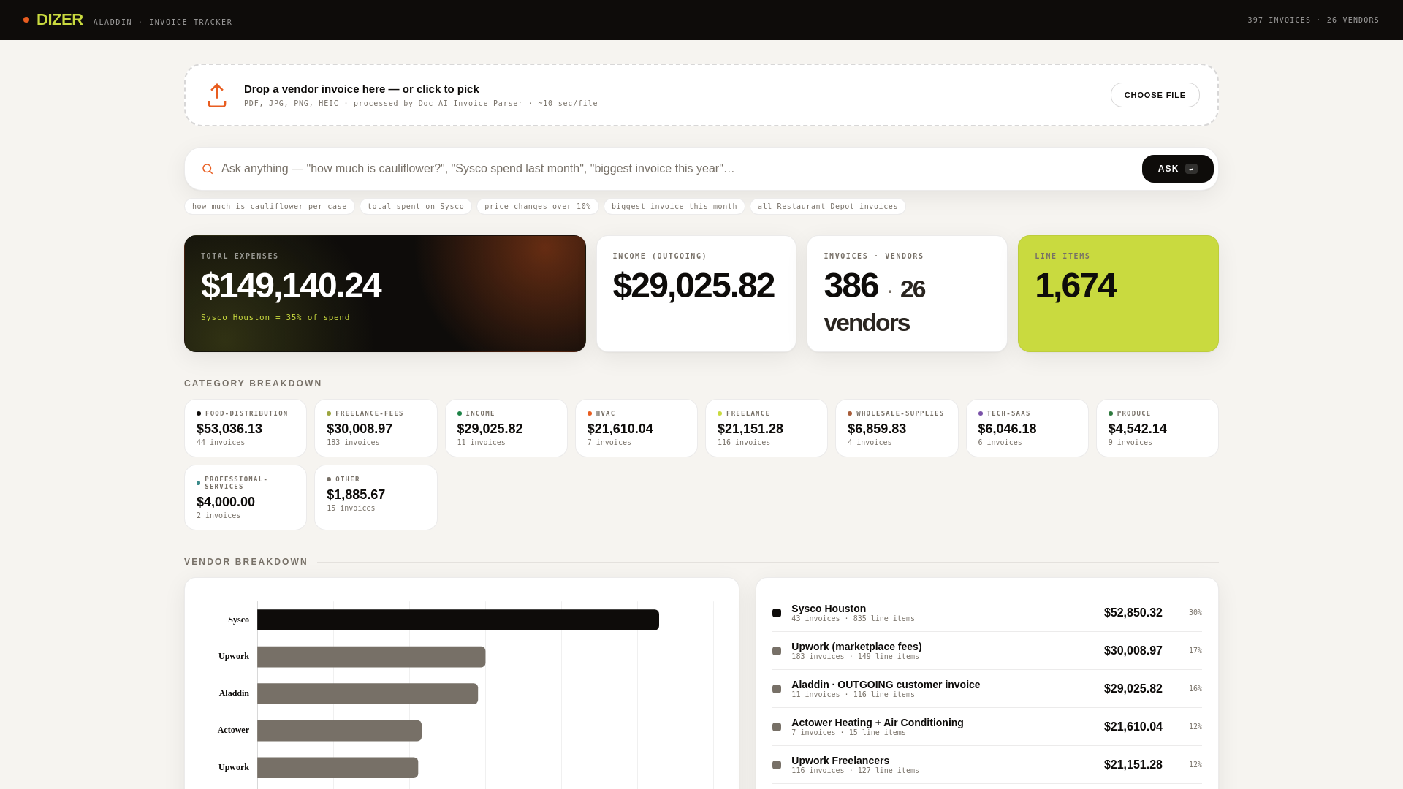Image resolution: width=1403 pixels, height=789 pixels.
Task: Select 'all Restaurant Depot invoices' suggestion
Action: 828,207
